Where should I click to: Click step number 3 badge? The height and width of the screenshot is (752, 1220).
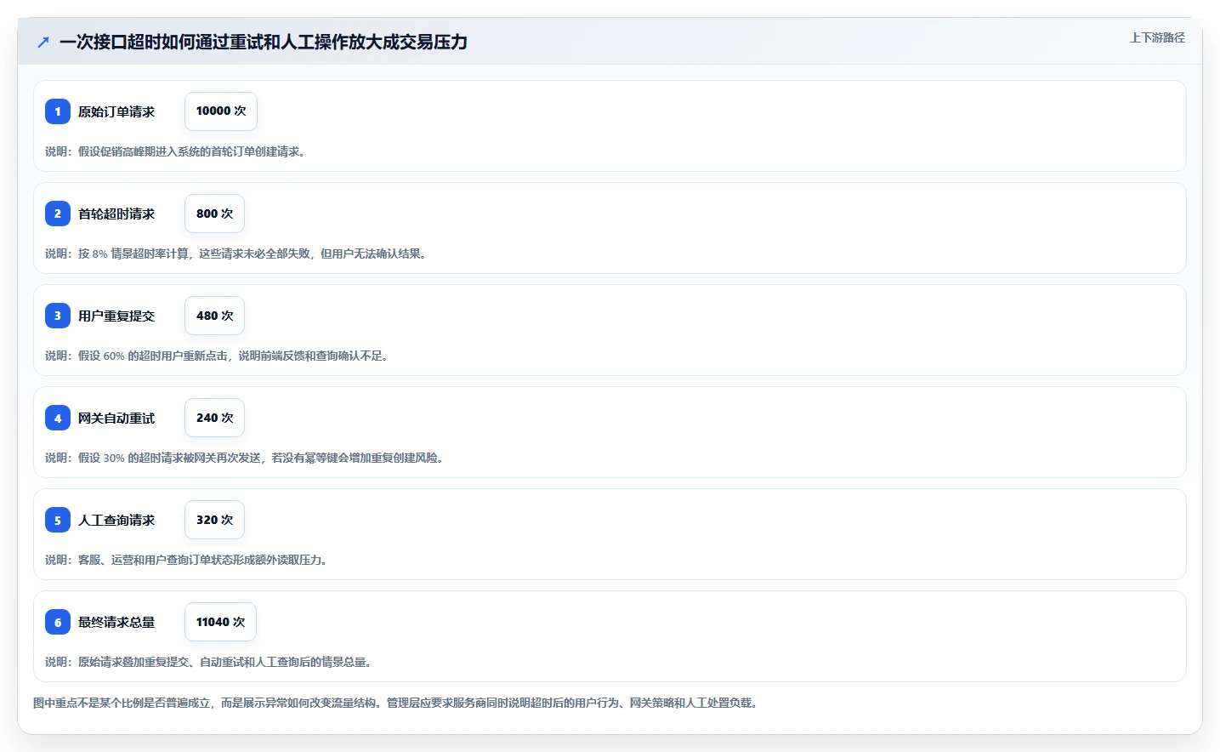[x=58, y=316]
